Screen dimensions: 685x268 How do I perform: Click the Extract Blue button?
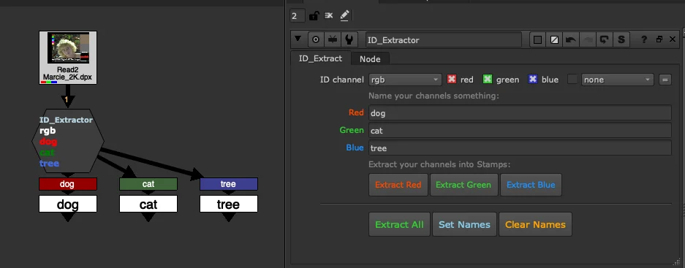pos(531,185)
